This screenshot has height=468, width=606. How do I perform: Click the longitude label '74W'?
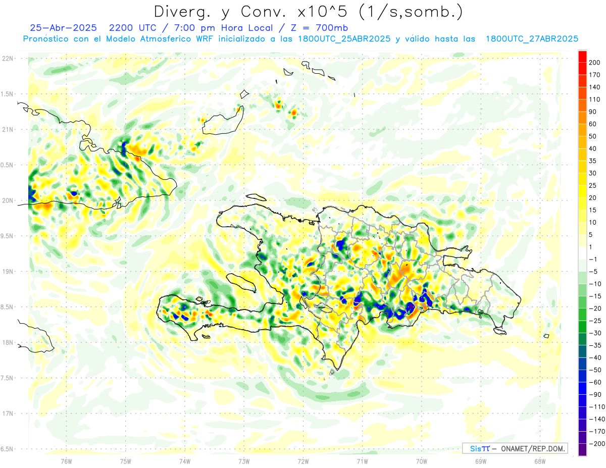point(185,461)
